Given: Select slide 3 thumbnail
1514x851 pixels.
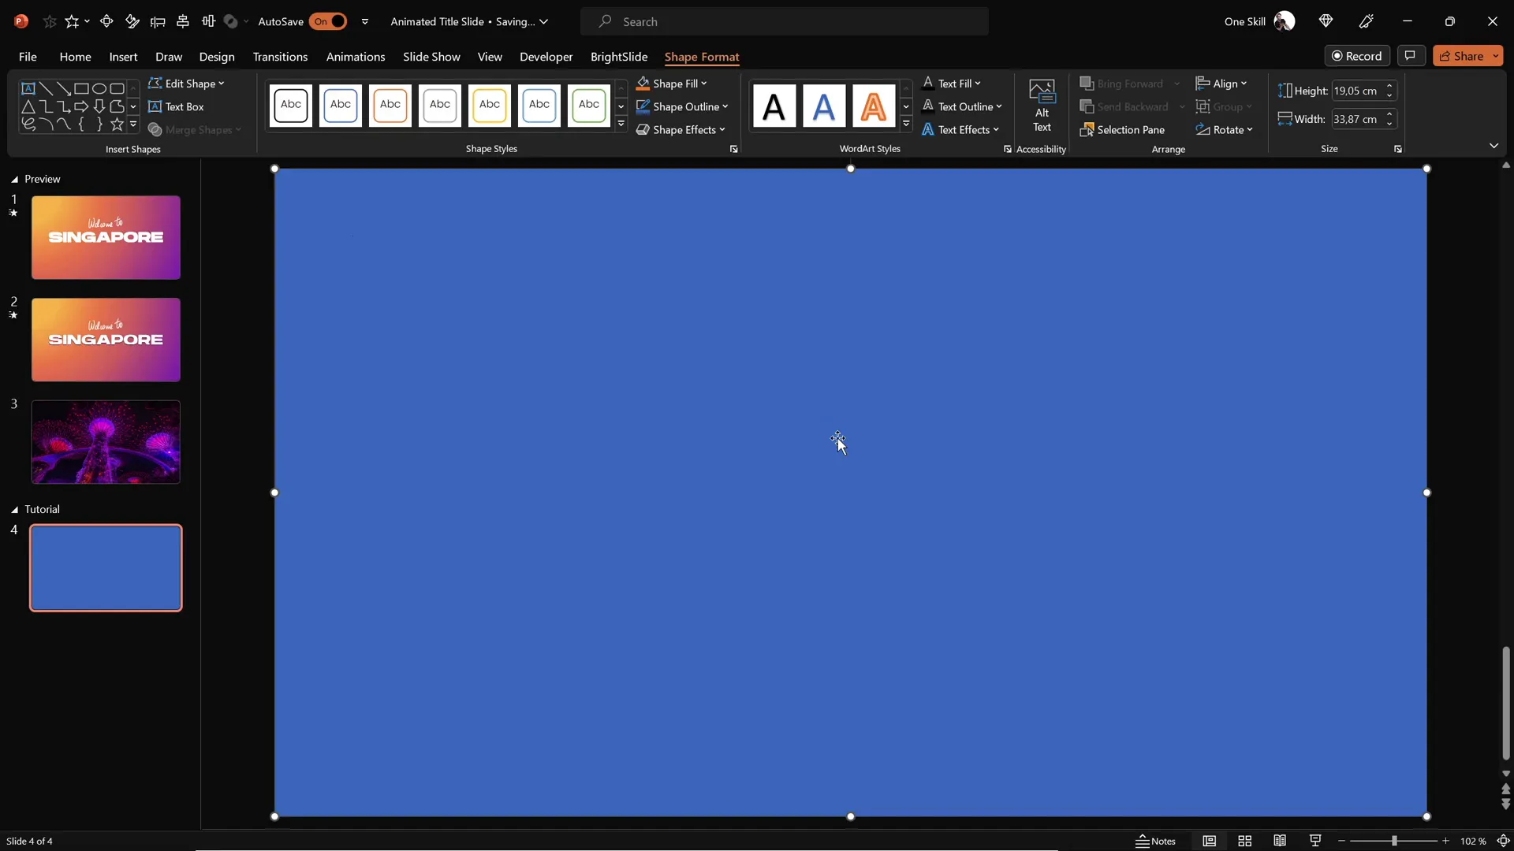Looking at the screenshot, I should [105, 442].
